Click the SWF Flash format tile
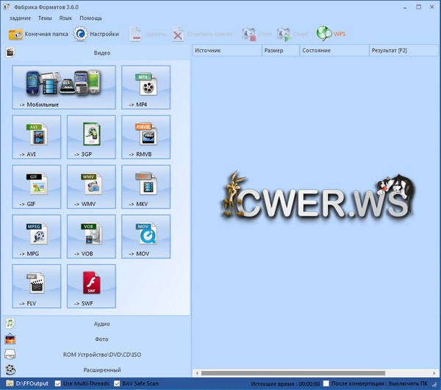441x390 pixels. click(91, 286)
